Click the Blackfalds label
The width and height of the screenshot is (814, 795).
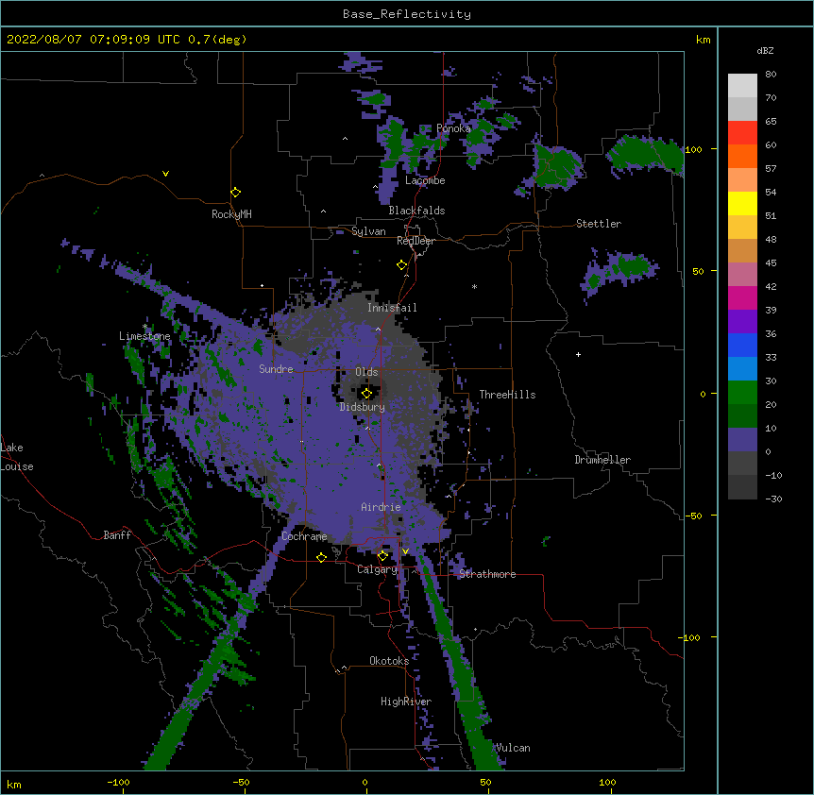point(416,211)
